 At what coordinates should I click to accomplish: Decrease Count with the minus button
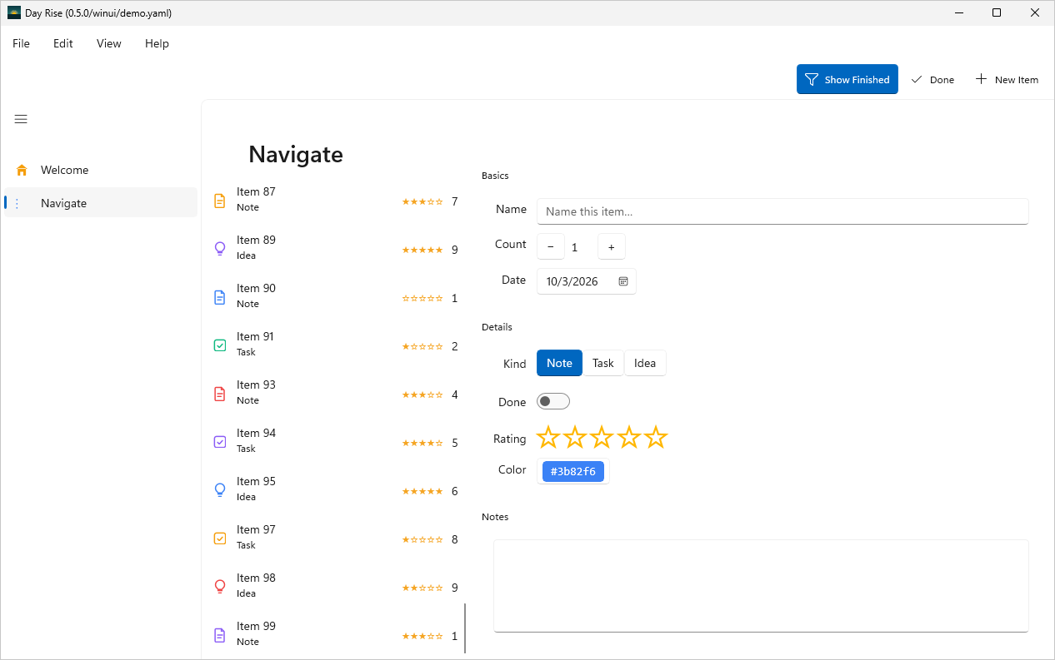click(x=550, y=247)
